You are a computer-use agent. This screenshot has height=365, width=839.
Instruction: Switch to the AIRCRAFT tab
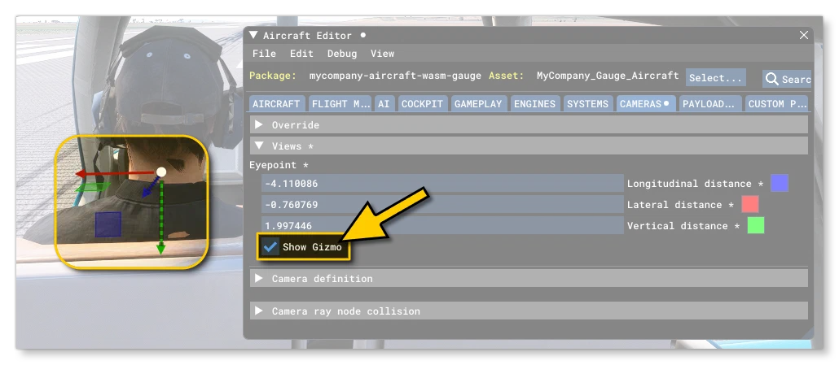click(277, 104)
